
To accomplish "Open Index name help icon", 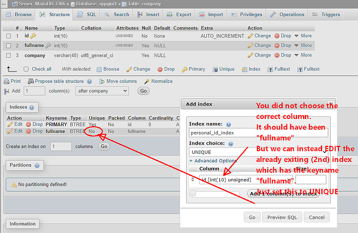I will (228, 124).
